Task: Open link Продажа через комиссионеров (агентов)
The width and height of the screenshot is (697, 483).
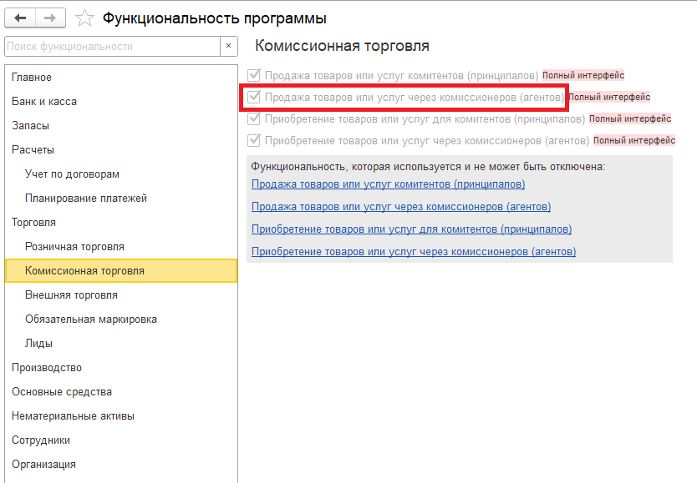Action: (x=401, y=206)
